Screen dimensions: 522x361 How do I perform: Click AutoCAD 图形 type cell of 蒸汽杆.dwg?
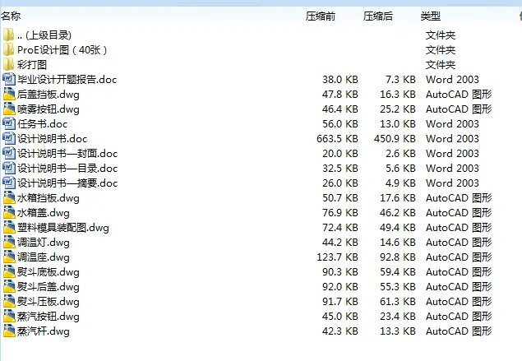coord(459,331)
